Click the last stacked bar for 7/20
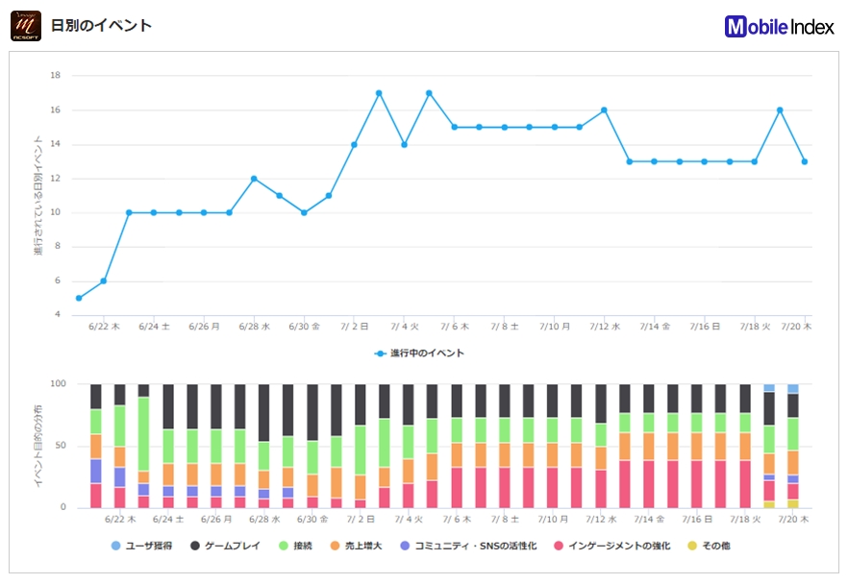The width and height of the screenshot is (848, 584). (x=793, y=446)
